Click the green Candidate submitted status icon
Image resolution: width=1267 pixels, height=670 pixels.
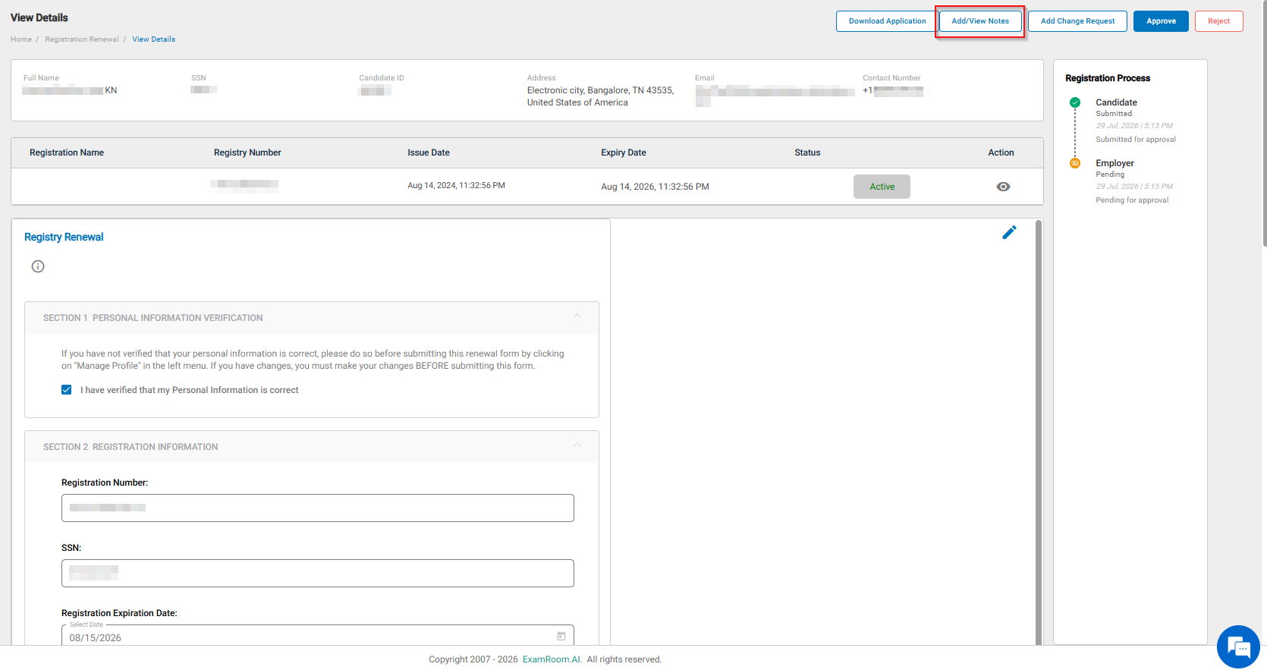[1075, 102]
